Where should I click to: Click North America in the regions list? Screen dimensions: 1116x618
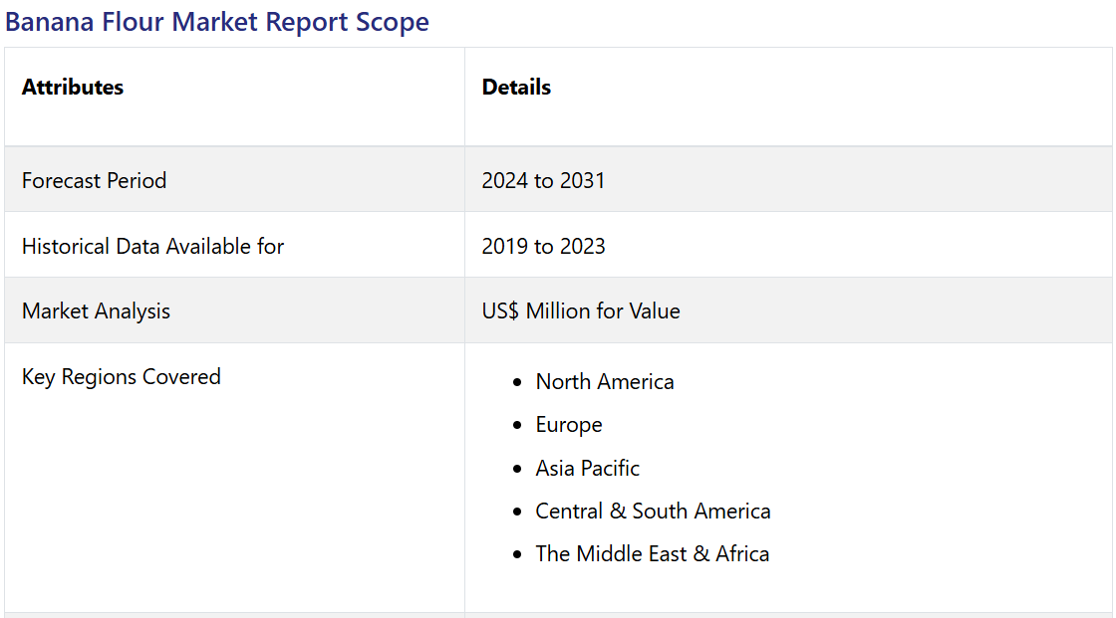tap(604, 382)
